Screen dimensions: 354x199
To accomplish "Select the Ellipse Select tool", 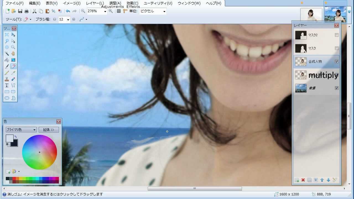I will (x=7, y=48).
